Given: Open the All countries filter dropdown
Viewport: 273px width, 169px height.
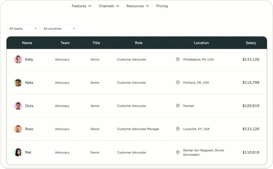Looking at the screenshot, I should click(x=59, y=29).
